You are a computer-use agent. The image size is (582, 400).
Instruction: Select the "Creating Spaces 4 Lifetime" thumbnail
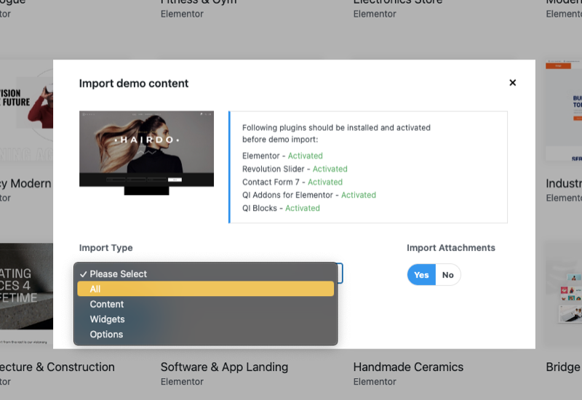26,291
